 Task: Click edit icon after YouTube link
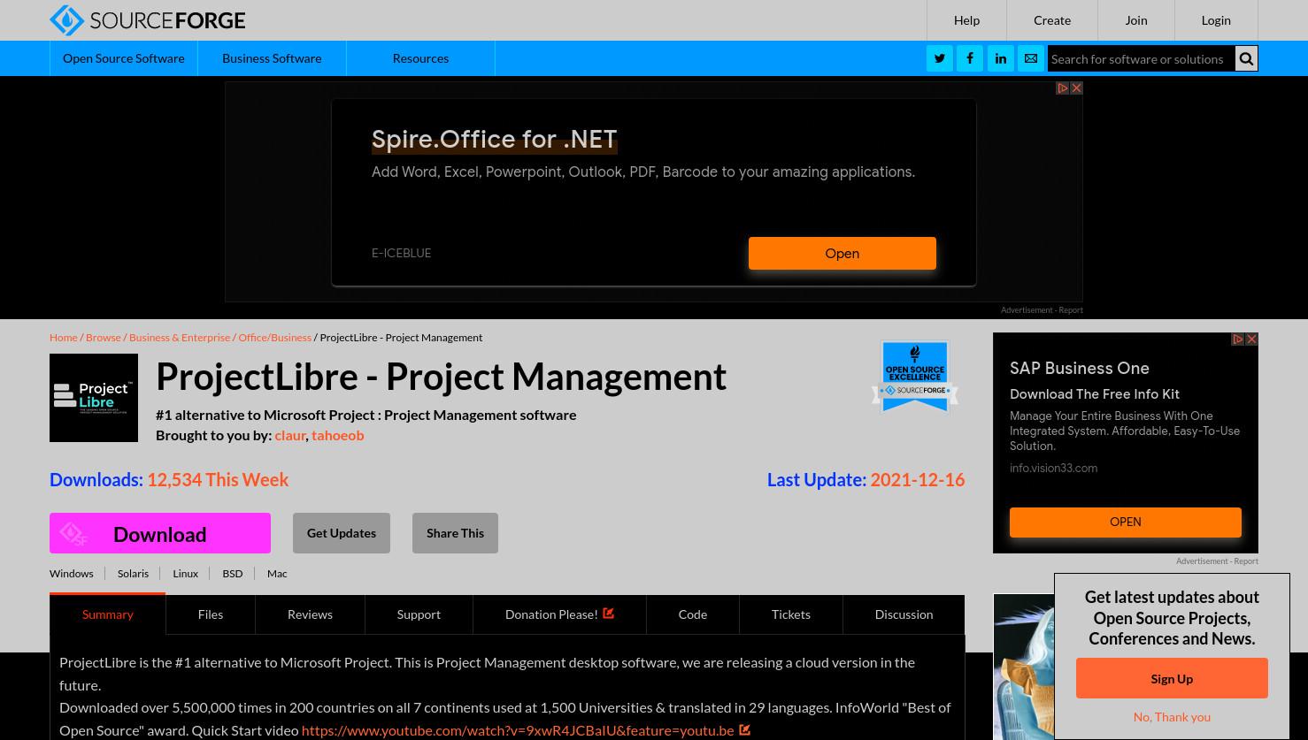745,729
